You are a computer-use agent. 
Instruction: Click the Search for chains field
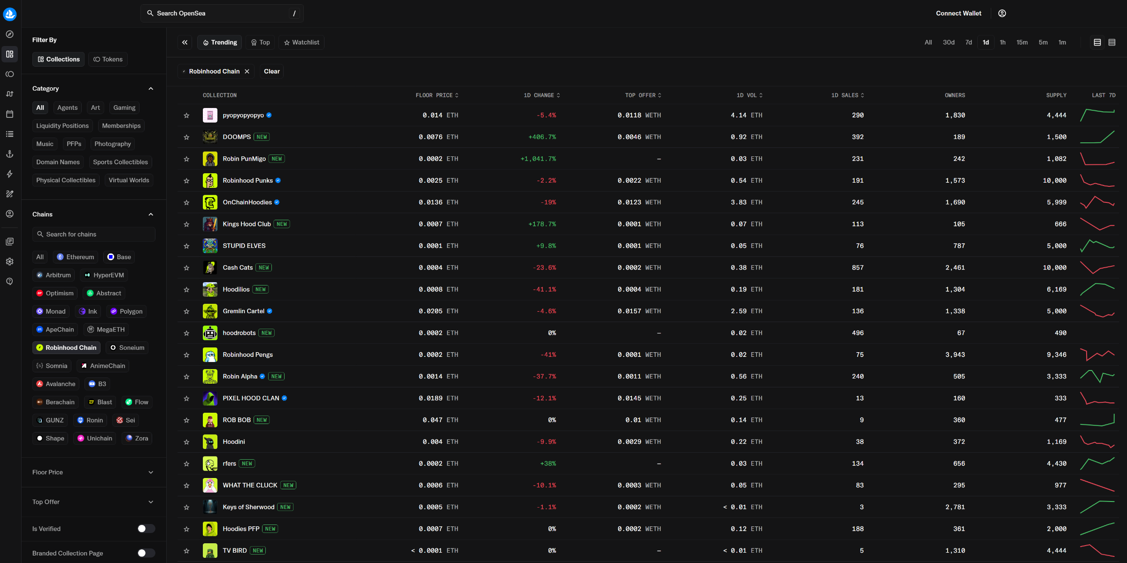(94, 234)
